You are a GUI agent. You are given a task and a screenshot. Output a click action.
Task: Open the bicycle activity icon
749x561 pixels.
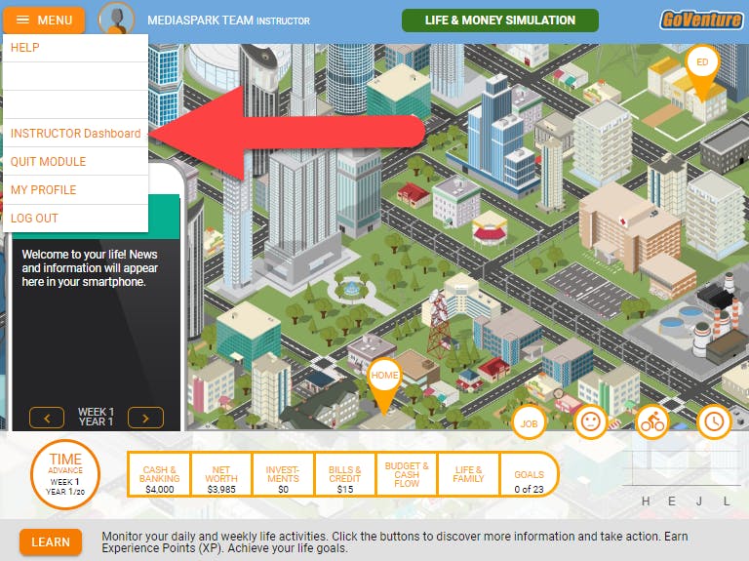[x=652, y=421]
